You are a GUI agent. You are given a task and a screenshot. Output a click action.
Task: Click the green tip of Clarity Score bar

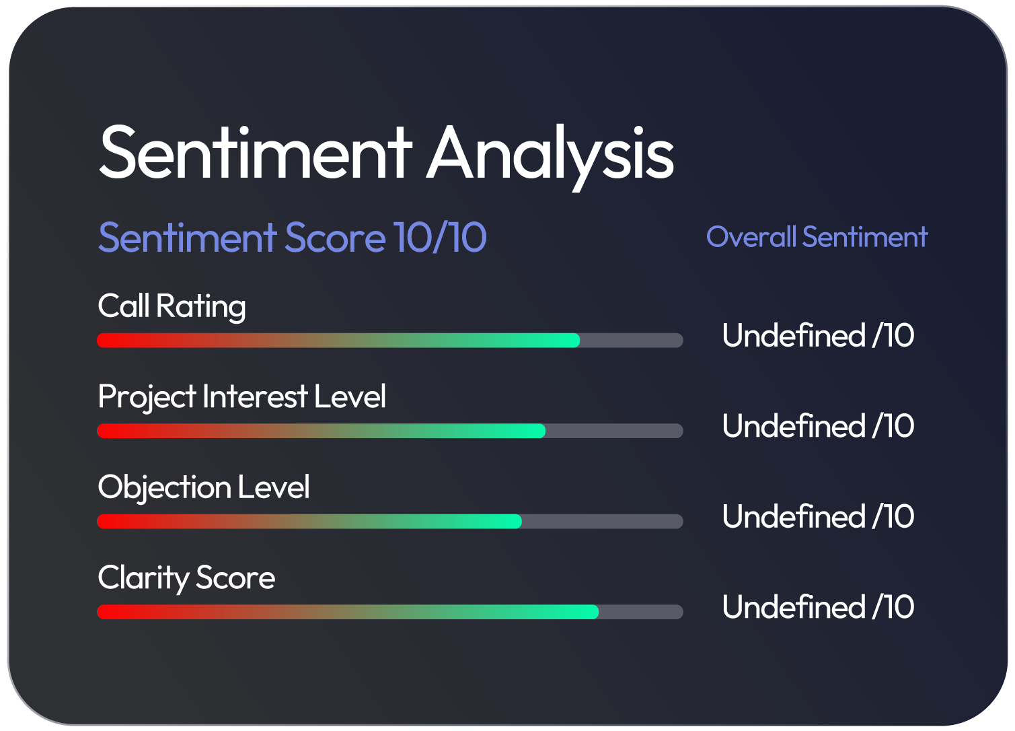point(591,612)
